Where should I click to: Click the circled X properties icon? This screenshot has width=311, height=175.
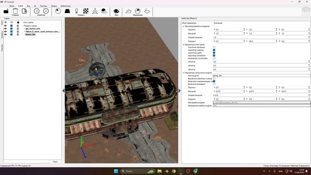tap(46, 11)
